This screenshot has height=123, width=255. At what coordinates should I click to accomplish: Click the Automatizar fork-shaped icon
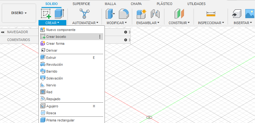tap(84, 13)
